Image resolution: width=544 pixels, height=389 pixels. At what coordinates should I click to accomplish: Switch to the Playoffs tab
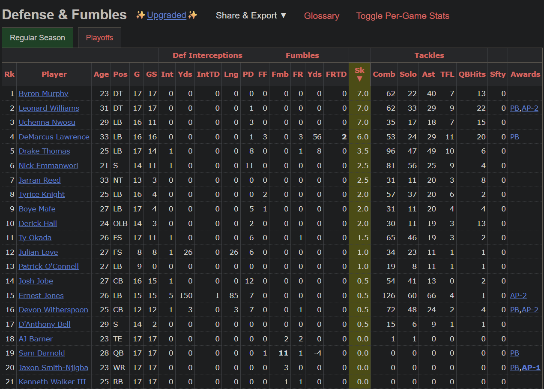(99, 38)
